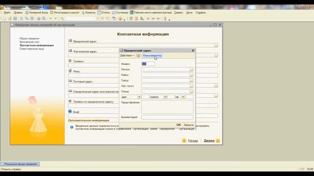Viewport: 314px width, 176px height.
Task: Click the Индекс input field
Action: [x=148, y=64]
